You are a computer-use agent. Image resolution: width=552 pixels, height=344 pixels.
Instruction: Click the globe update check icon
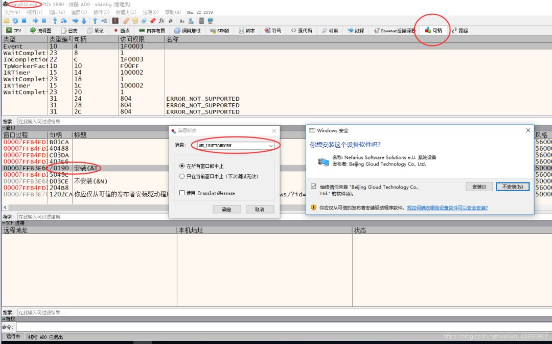point(211,21)
